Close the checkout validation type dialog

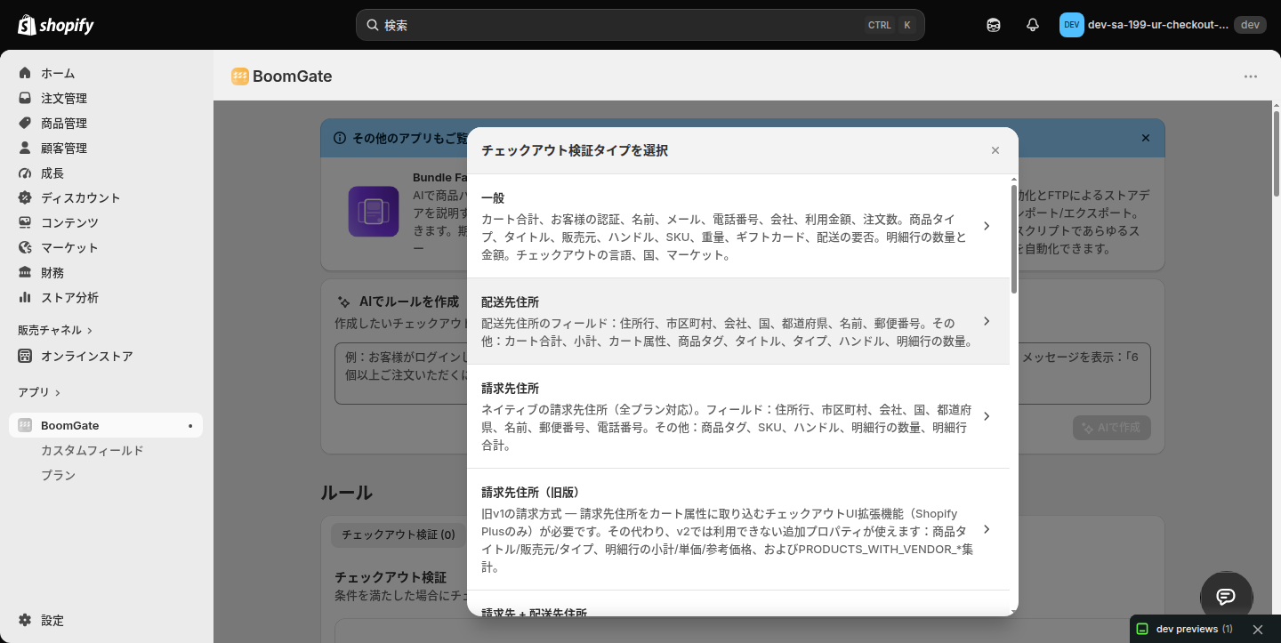(x=995, y=150)
